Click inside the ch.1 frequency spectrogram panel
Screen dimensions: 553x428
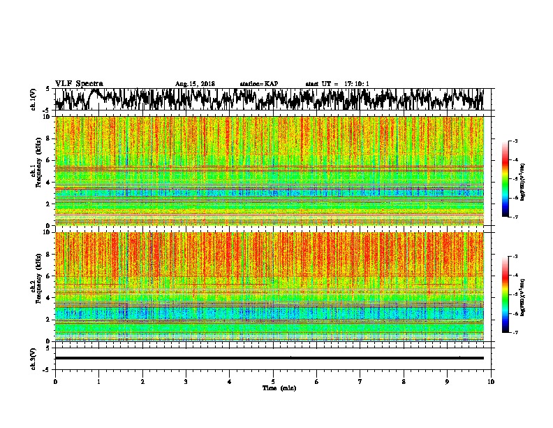270,171
